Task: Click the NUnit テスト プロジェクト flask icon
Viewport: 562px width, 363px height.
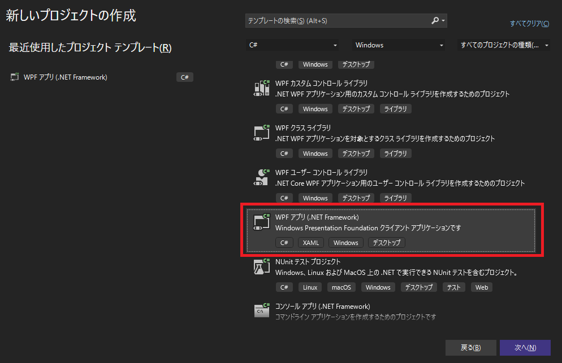Action: pos(262,266)
